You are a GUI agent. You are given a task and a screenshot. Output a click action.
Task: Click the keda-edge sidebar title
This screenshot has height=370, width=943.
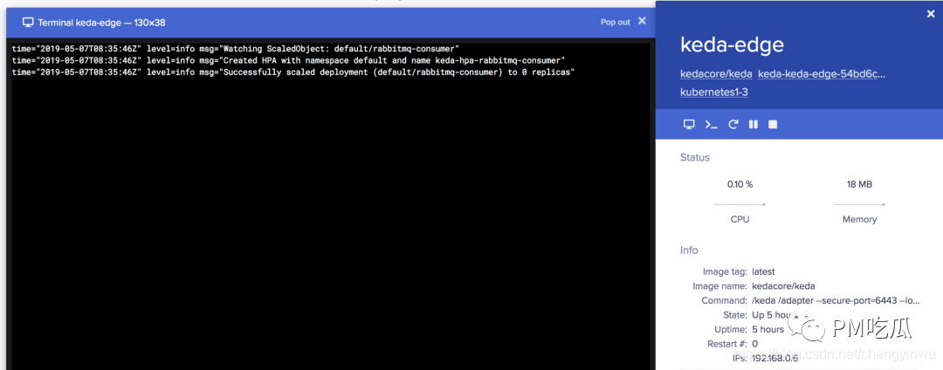pos(732,45)
